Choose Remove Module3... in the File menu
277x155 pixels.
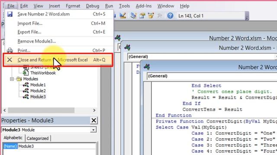(59, 41)
